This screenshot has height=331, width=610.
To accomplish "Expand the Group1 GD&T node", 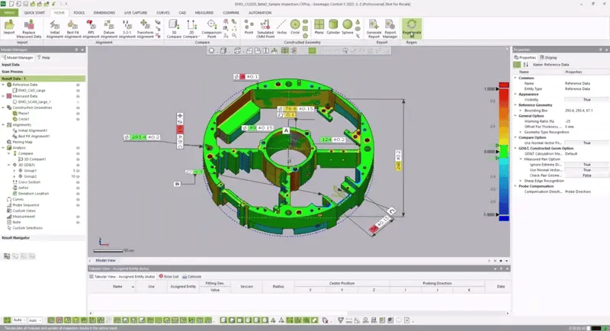I will [x=16, y=170].
